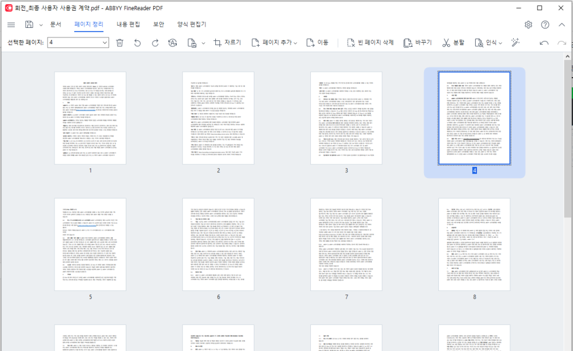
Task: Click the selected page 4 thumbnail
Action: (475, 118)
